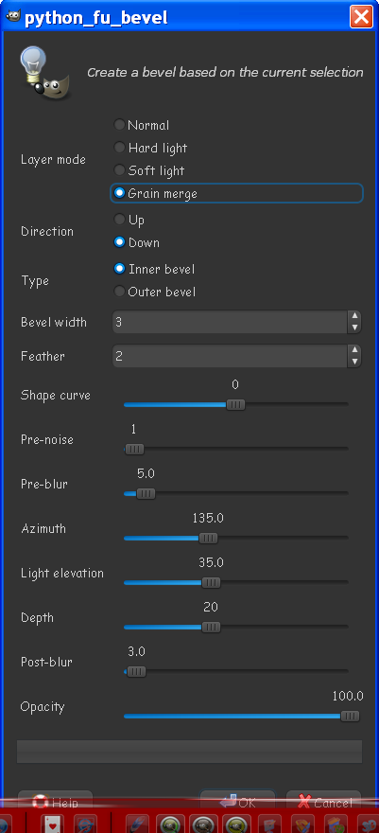Decrease Bevel width with the down arrow
This screenshot has height=833, width=379.
(354, 328)
